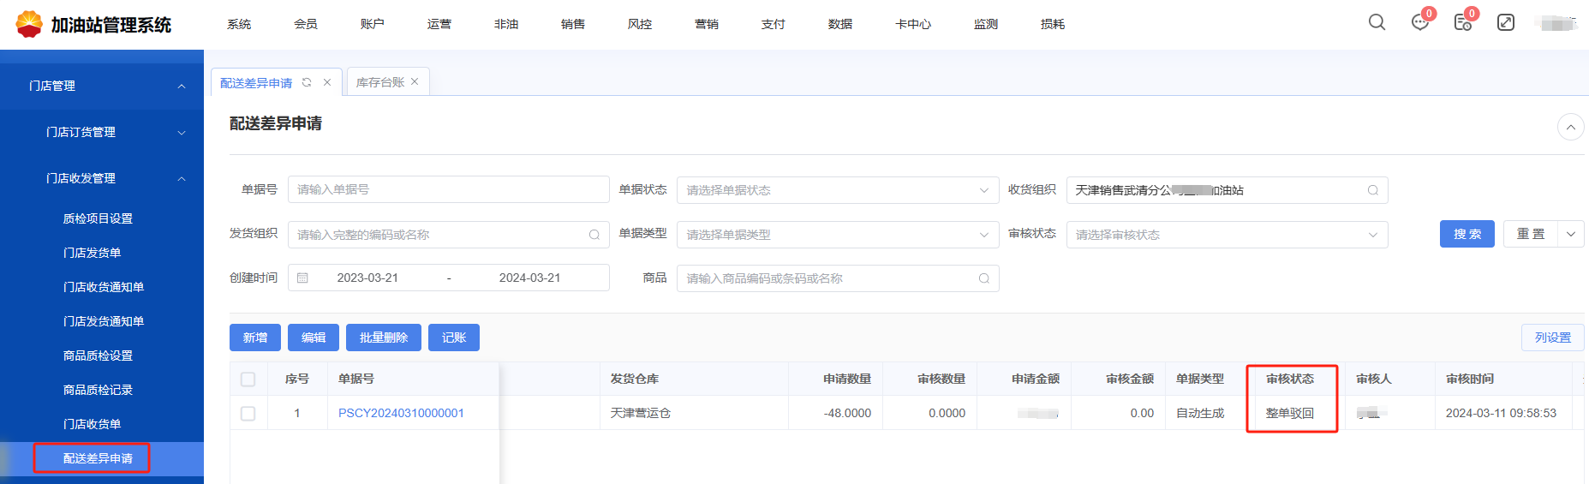Click search icon in 收货组织 field

coord(1372,190)
